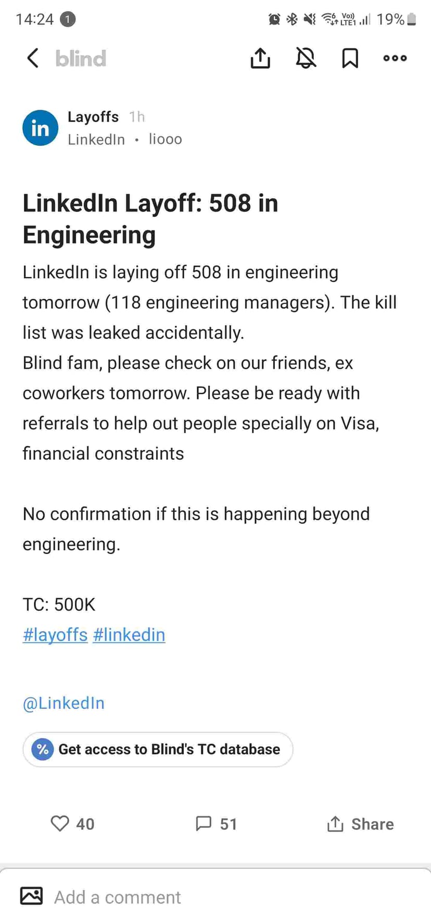431x924 pixels.
Task: Like the post with heart icon
Action: 60,824
